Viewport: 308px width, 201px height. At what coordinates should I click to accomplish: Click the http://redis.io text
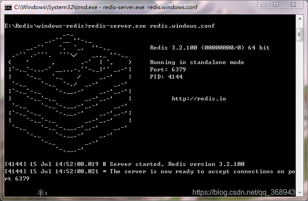coord(199,99)
